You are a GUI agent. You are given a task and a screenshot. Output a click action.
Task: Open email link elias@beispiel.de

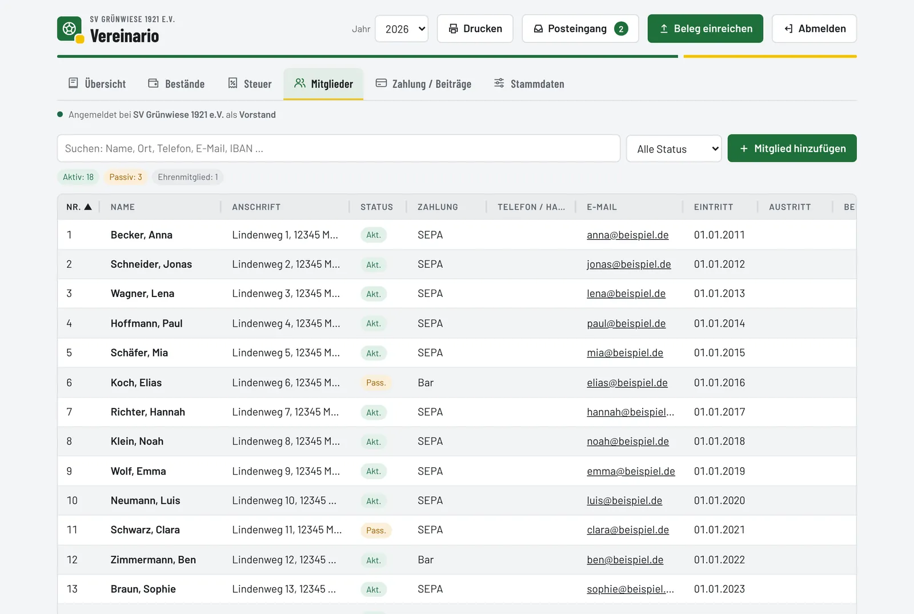627,383
